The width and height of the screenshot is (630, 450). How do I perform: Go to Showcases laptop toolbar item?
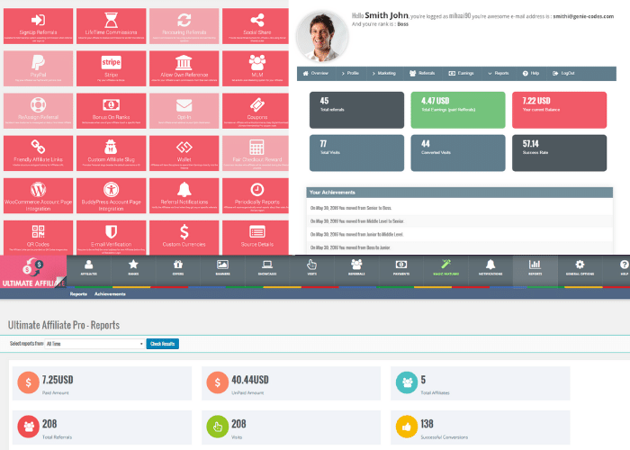tap(267, 268)
